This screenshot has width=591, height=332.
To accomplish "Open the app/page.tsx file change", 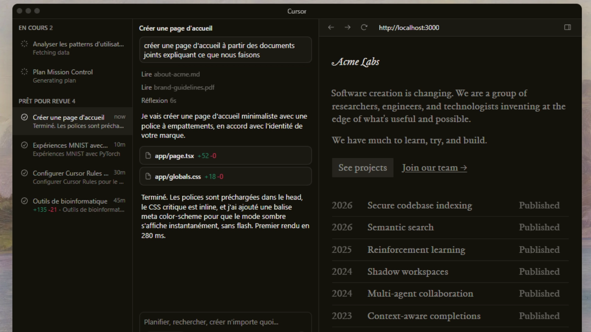I will tap(226, 156).
